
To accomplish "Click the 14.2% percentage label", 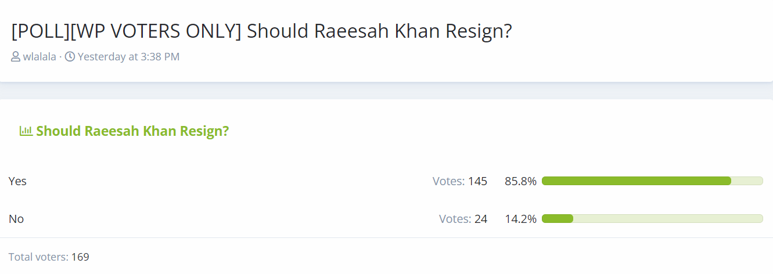I will (x=520, y=219).
